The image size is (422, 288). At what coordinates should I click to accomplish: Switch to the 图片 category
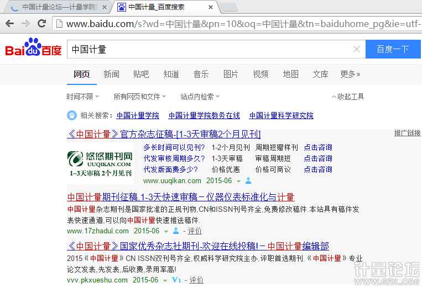pyautogui.click(x=231, y=74)
